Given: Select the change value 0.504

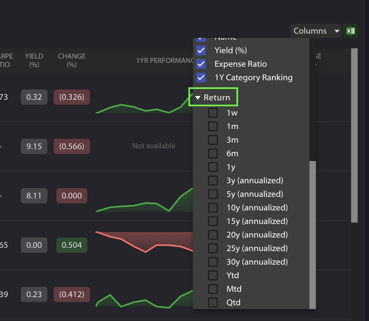Looking at the screenshot, I should click(x=72, y=245).
